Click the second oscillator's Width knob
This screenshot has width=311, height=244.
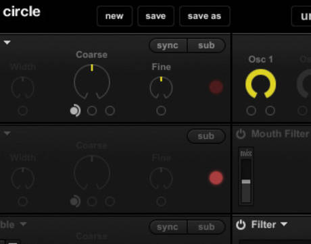coord(23,179)
